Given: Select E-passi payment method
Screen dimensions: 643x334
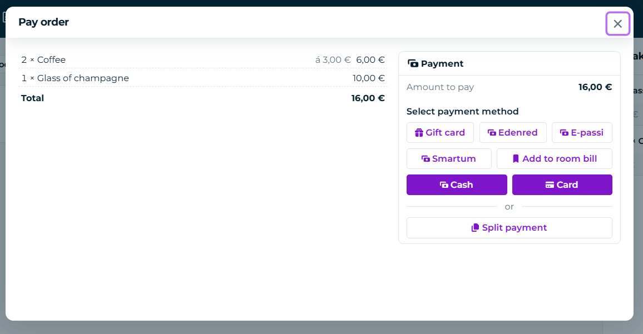Looking at the screenshot, I should coord(582,133).
